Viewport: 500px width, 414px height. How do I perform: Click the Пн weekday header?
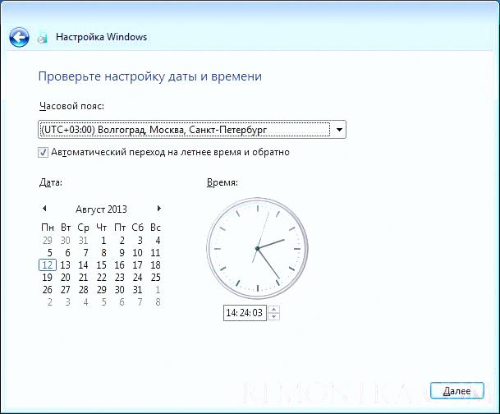click(48, 228)
